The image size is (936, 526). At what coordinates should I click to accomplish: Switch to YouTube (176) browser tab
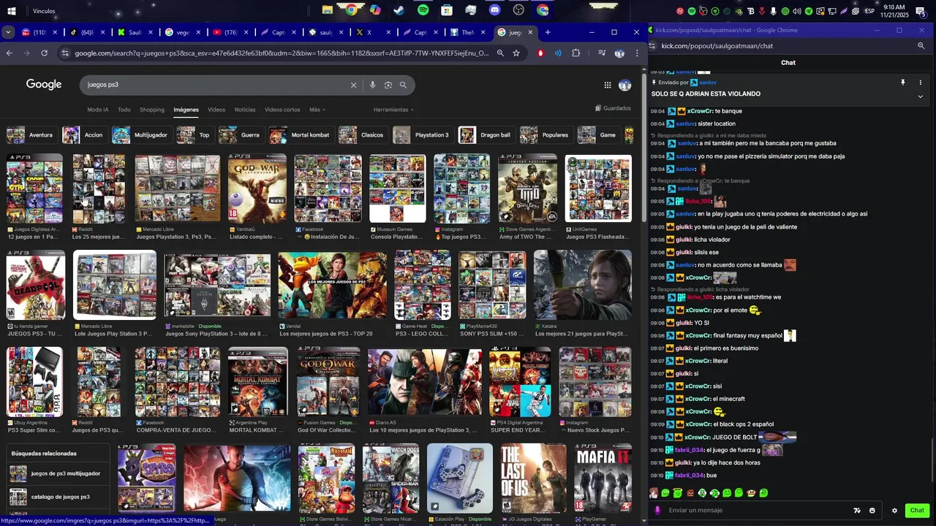[230, 32]
